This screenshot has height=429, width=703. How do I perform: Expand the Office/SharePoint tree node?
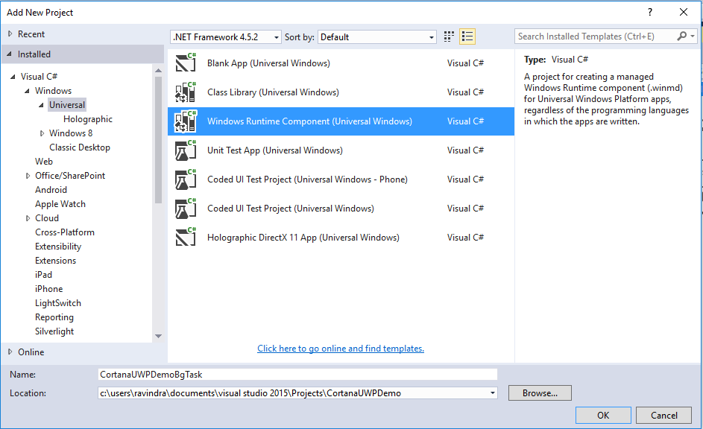(28, 176)
